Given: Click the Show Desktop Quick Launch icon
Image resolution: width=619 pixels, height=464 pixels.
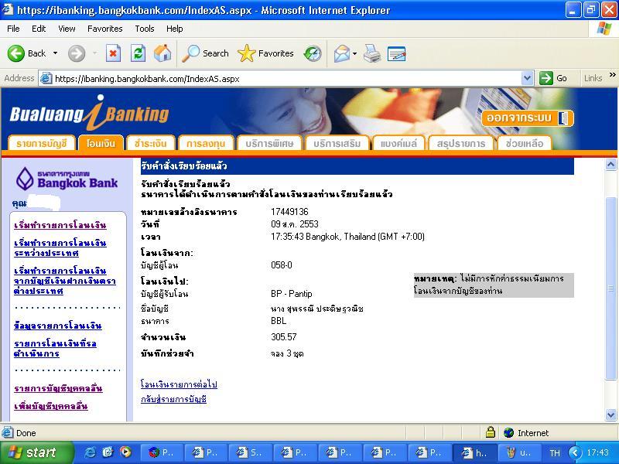Looking at the screenshot, I should point(108,452).
